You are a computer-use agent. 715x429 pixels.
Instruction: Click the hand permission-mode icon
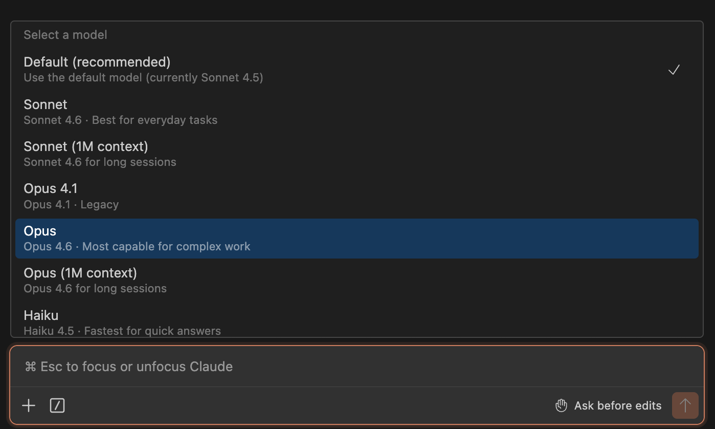(x=561, y=405)
